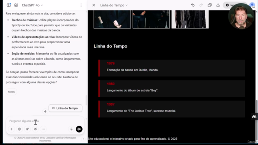Enable web search globe icon
Viewport: 258px width, 145px height.
pyautogui.click(x=19, y=129)
